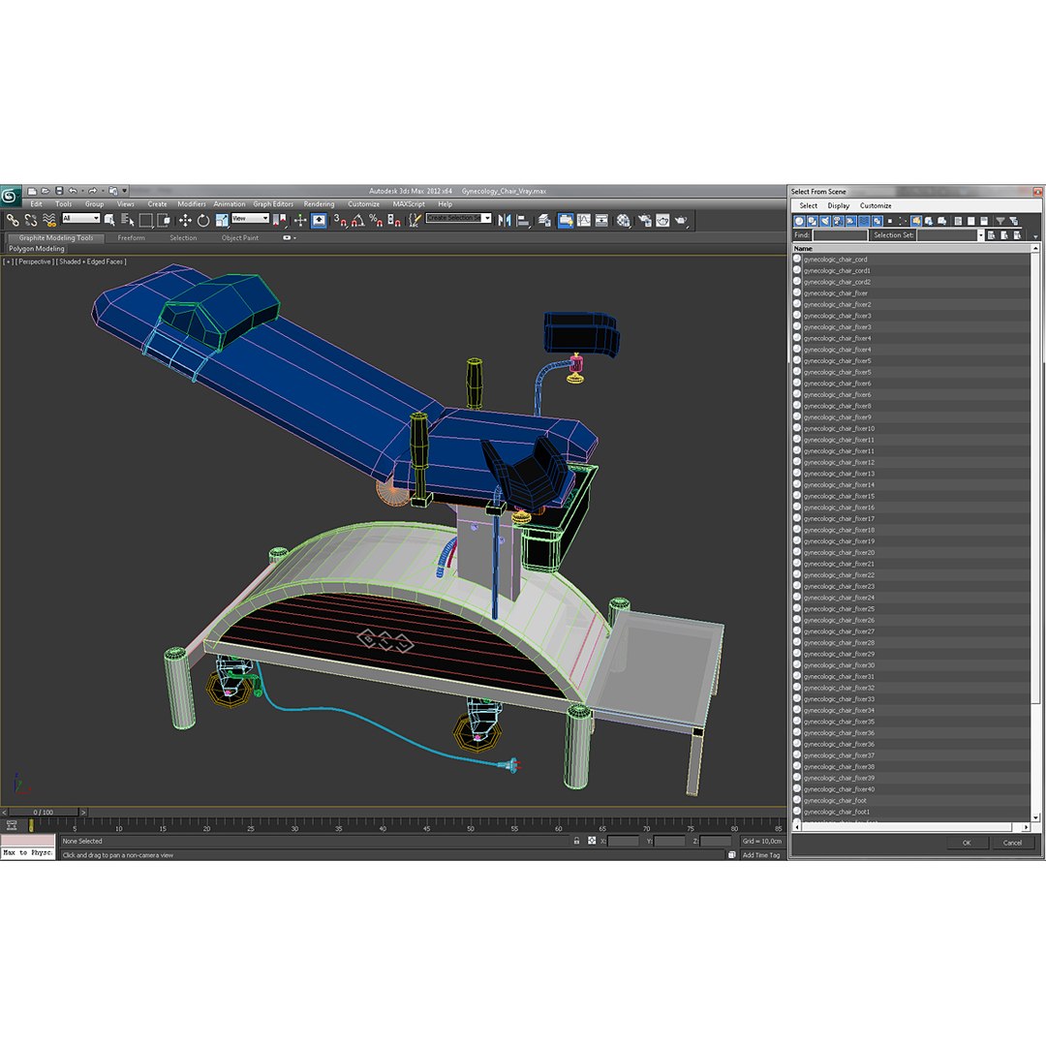Screen dimensions: 1046x1046
Task: Click the Render Production teapot icon
Action: [x=681, y=220]
